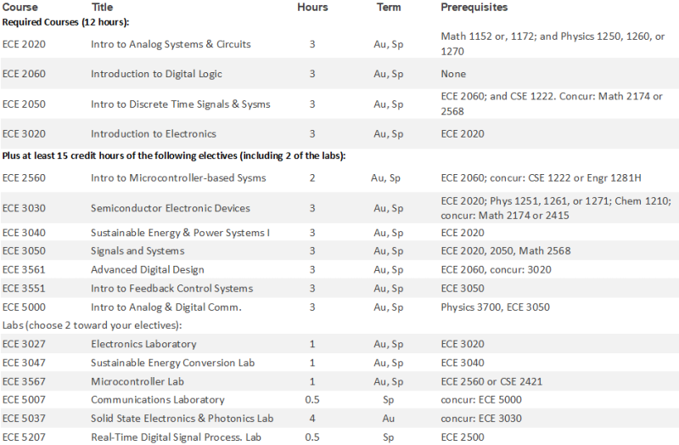Click 'Semiconductor Electronic Devices' title

171,208
